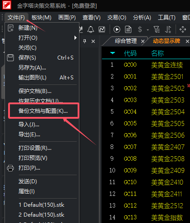Open the chart picture icon in toolbar
Screen dimensions: 190x223
click(102, 29)
